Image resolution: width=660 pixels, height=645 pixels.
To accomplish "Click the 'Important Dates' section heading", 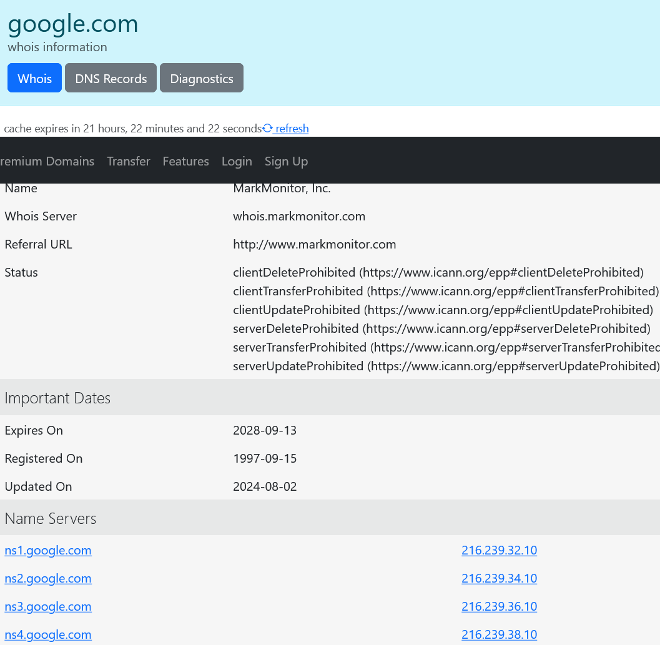I will pos(57,398).
